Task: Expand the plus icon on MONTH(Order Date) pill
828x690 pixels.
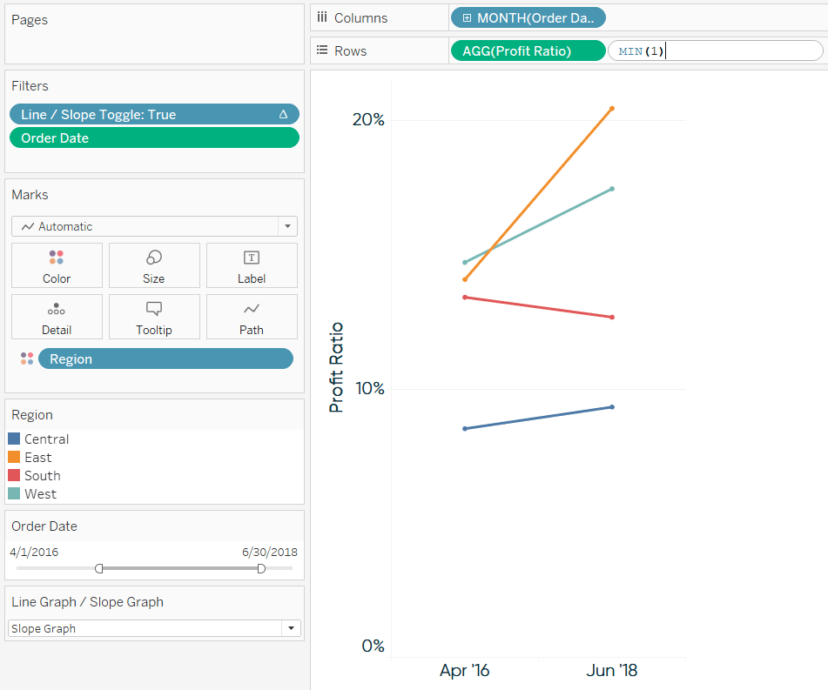Action: [x=467, y=18]
